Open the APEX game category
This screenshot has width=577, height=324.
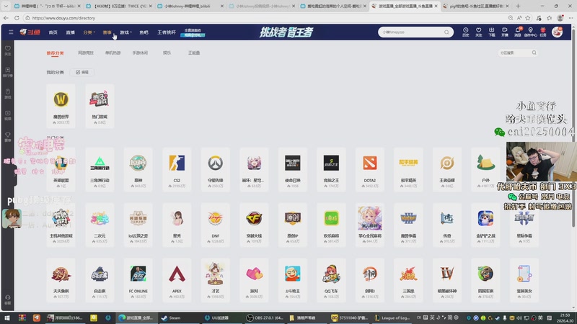(177, 280)
